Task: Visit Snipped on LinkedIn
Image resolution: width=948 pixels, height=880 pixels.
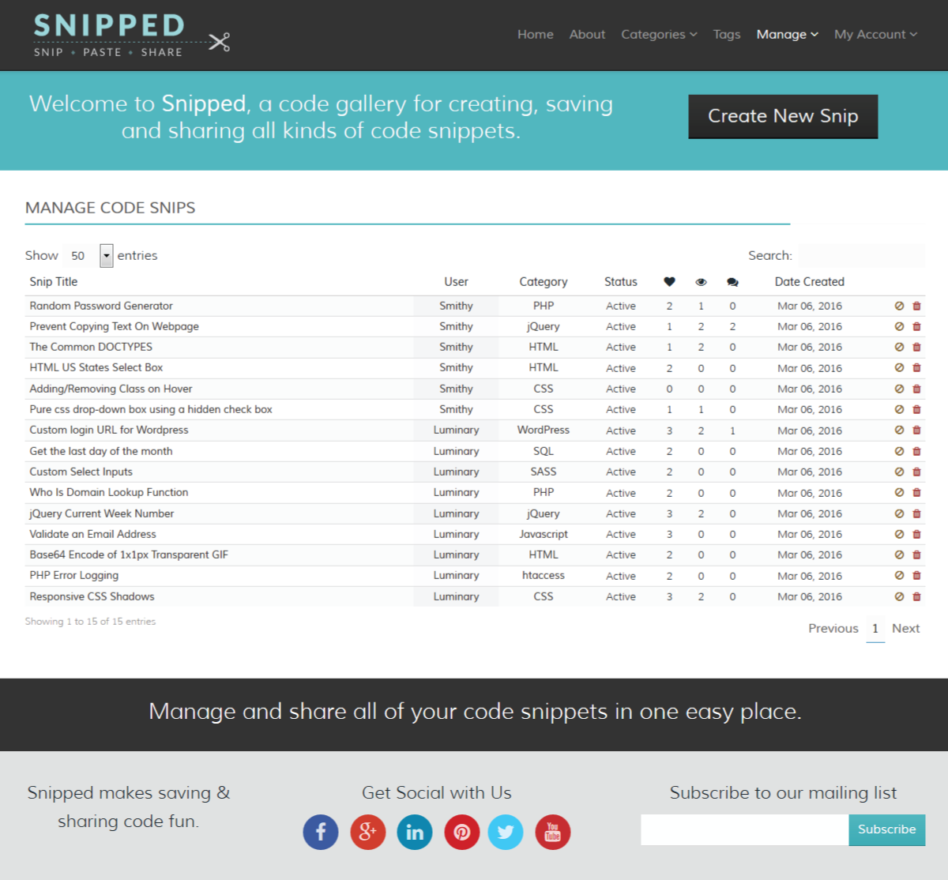Action: 414,832
